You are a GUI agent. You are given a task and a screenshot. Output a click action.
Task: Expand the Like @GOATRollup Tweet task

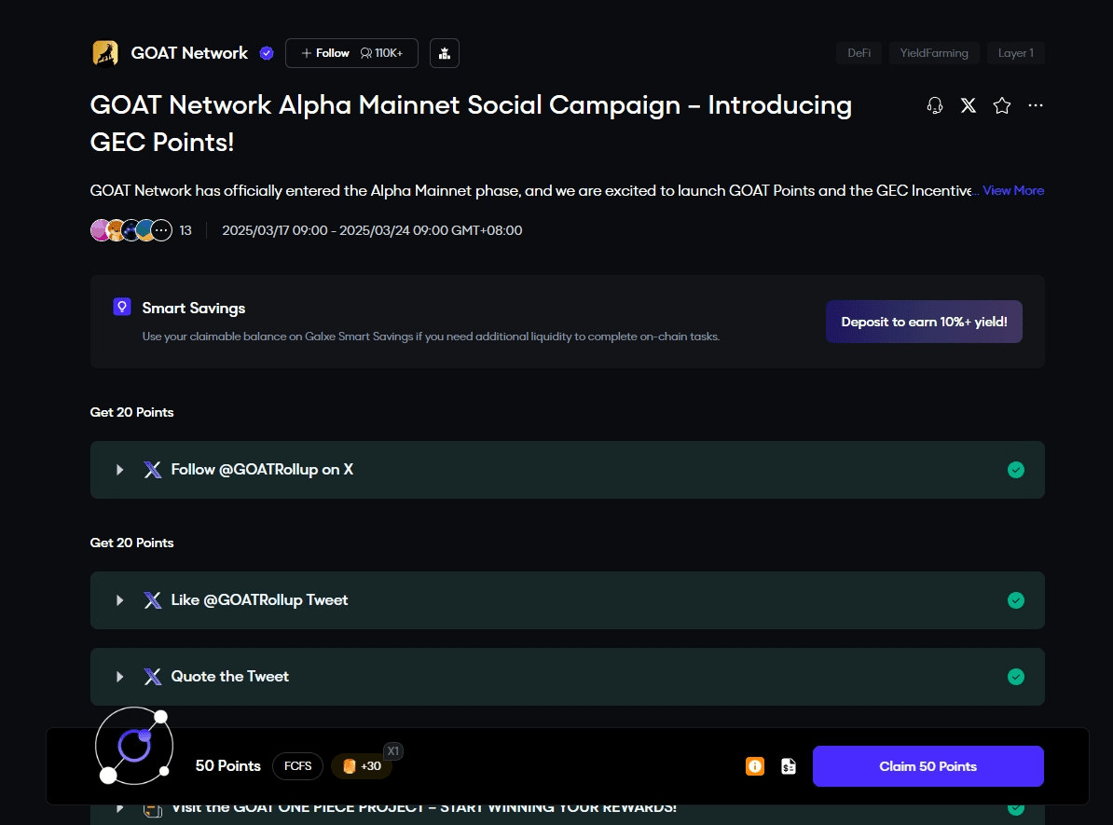coord(120,600)
